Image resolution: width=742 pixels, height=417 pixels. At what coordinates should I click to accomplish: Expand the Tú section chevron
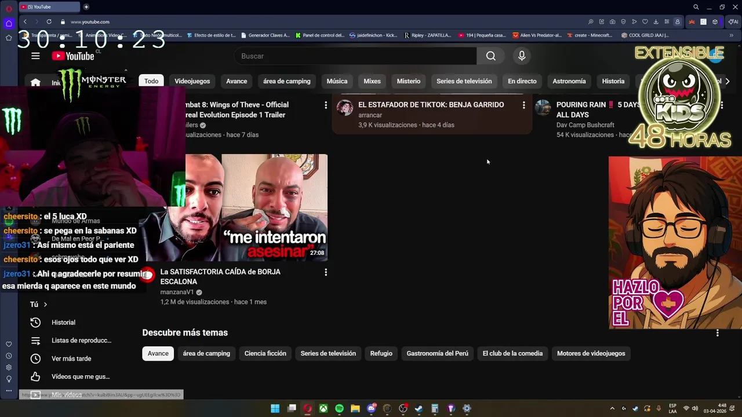point(45,305)
